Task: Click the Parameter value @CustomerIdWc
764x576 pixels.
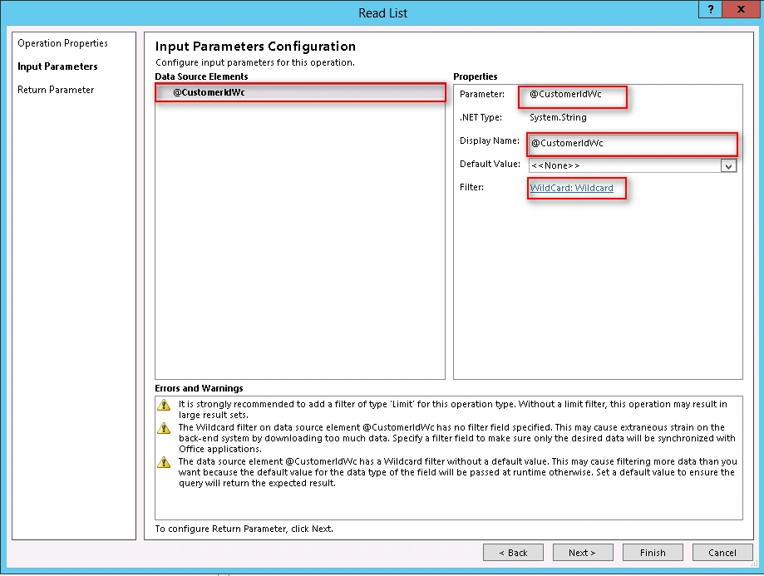Action: tap(565, 95)
